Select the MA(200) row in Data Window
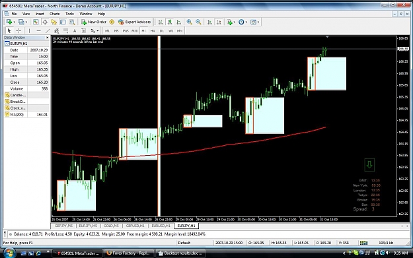This screenshot has height=258, width=413. pos(26,115)
